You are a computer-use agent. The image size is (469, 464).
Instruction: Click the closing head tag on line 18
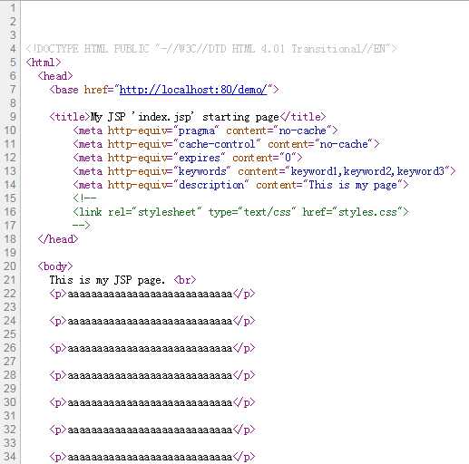click(x=58, y=239)
